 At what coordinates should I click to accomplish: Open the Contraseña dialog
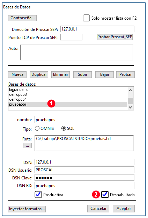[22, 18]
